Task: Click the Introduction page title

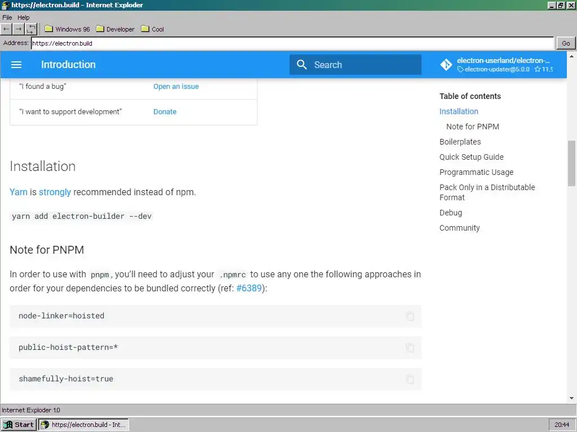Action: point(68,65)
